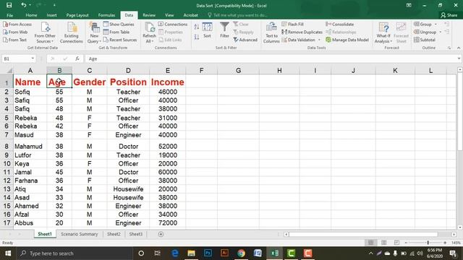Open New Query dropdown
This screenshot has width=463, height=260.
click(x=94, y=32)
